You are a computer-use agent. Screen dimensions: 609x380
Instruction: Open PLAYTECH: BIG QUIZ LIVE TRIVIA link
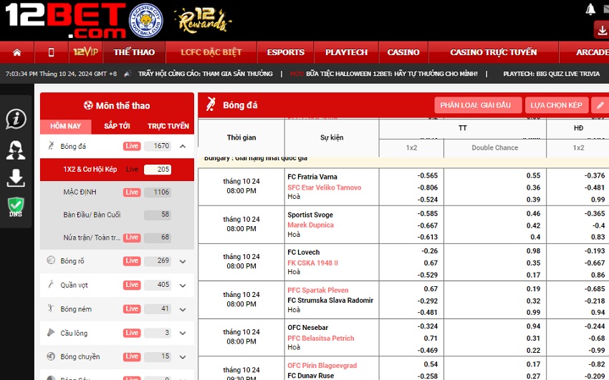(x=552, y=74)
